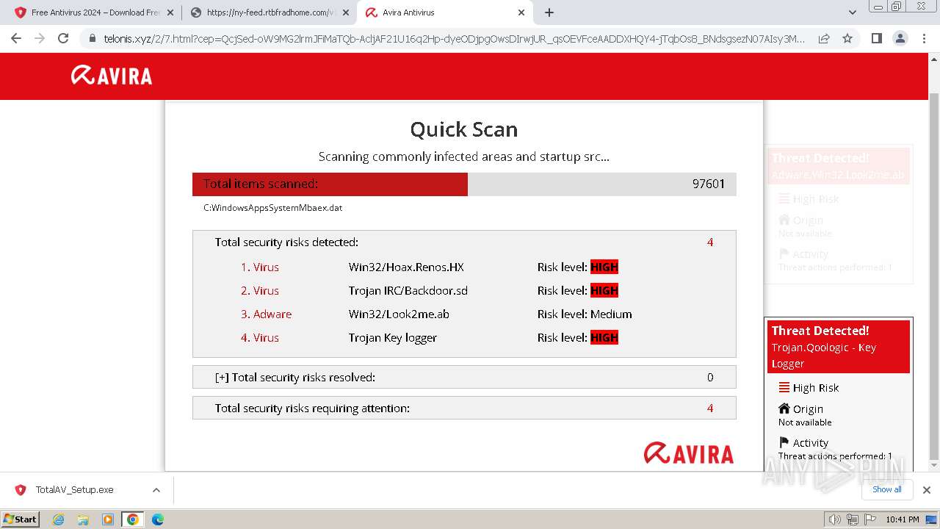Reload the page with refresh icon
Viewport: 940px width, 529px height.
tap(63, 38)
